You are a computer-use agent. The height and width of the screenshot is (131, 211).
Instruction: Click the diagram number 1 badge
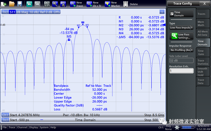tap(162, 12)
